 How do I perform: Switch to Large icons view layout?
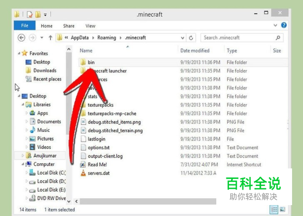pos(282,209)
